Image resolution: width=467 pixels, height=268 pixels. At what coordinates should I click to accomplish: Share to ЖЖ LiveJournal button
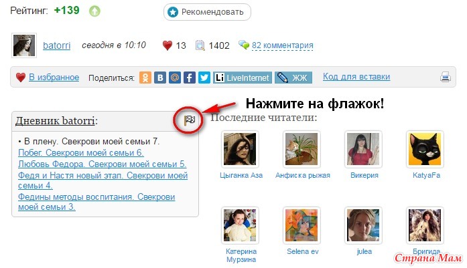pos(293,78)
